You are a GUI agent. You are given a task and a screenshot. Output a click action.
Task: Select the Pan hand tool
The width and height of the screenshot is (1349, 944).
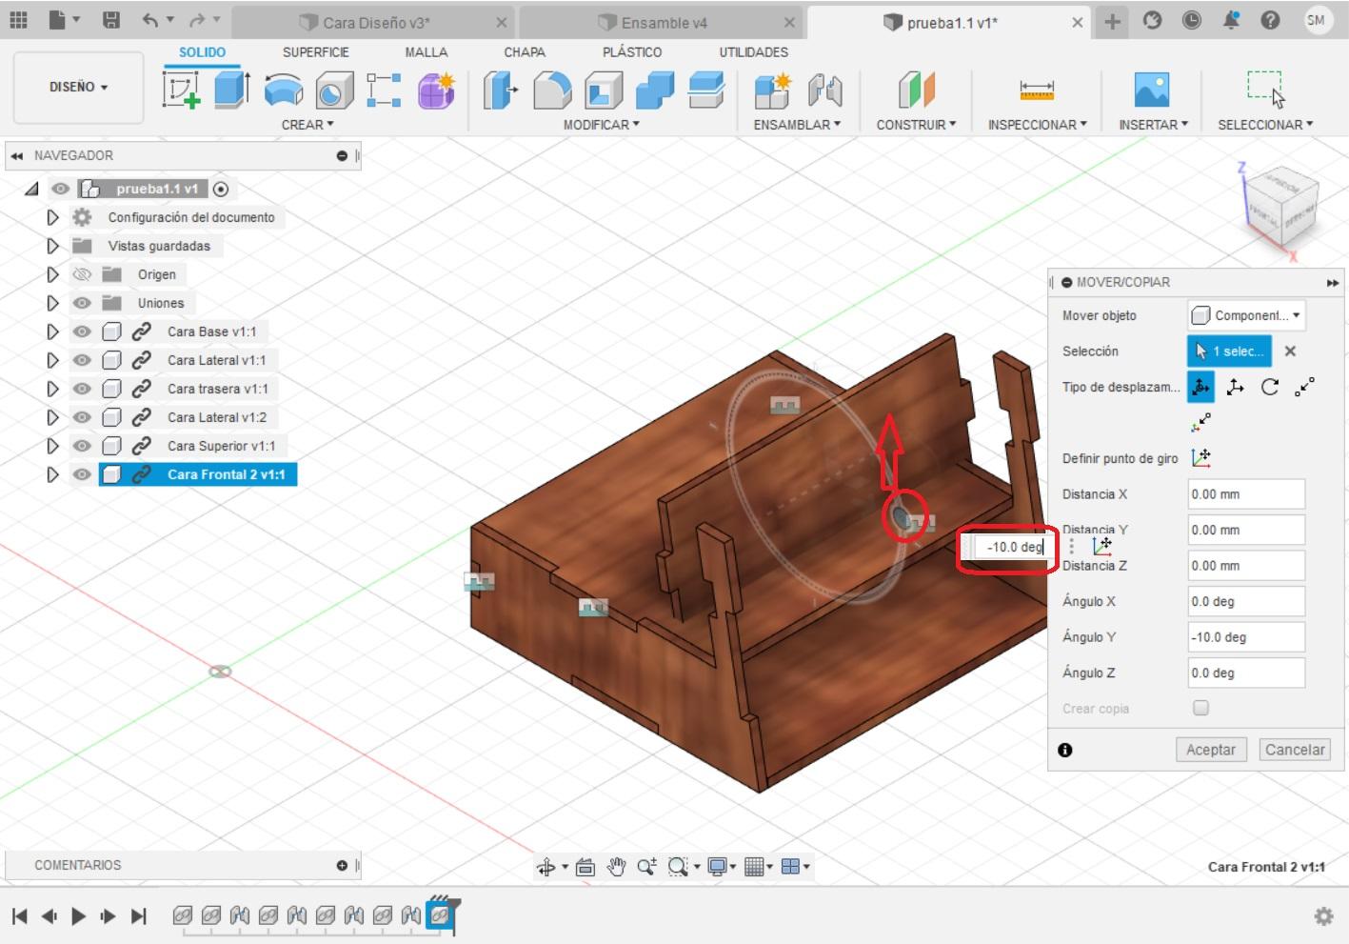[x=616, y=866]
